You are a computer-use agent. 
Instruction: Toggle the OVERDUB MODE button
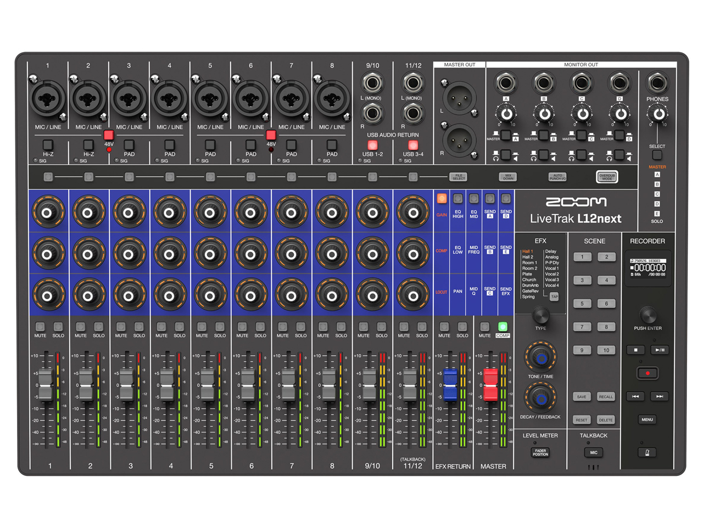point(607,177)
